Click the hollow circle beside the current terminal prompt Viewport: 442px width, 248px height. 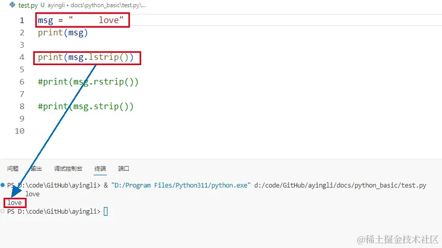coord(3,211)
